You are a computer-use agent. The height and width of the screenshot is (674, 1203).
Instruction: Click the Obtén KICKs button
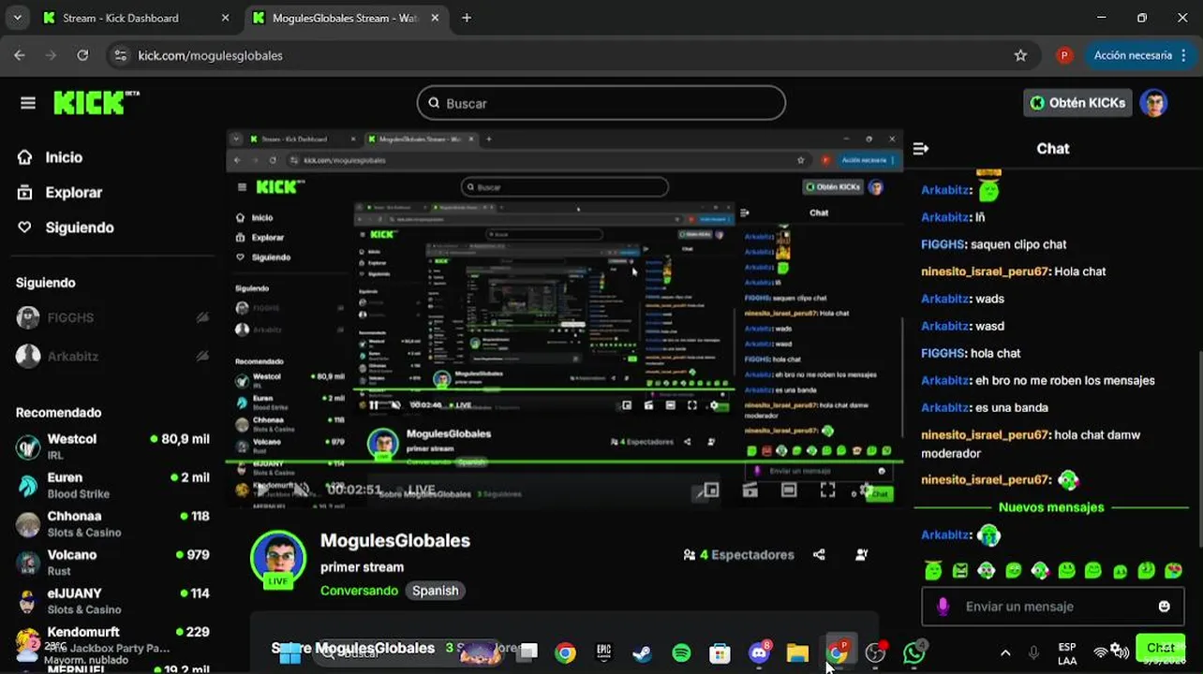pos(1077,103)
